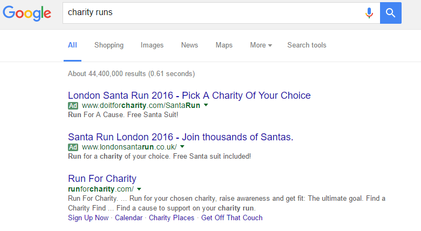Select the All results tab

[72, 45]
